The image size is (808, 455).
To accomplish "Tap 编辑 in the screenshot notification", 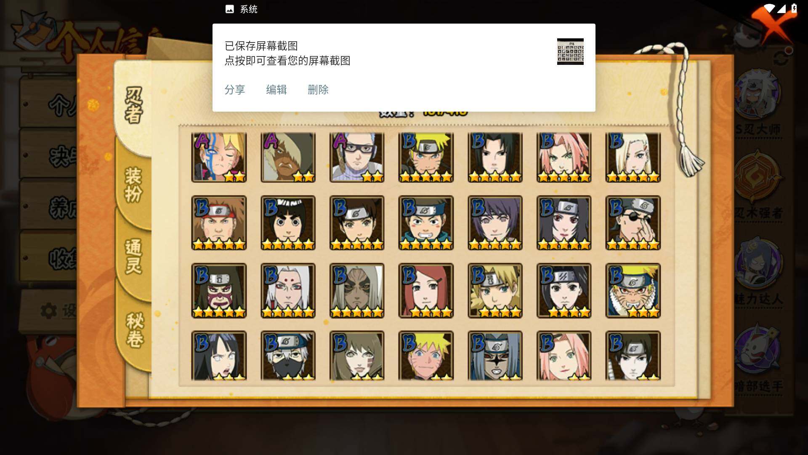I will tap(276, 90).
